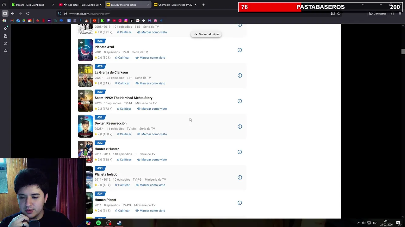Screen dimensions: 405x227
Task: Mark Hunter x Hunter as watched
Action: (x=152, y=160)
